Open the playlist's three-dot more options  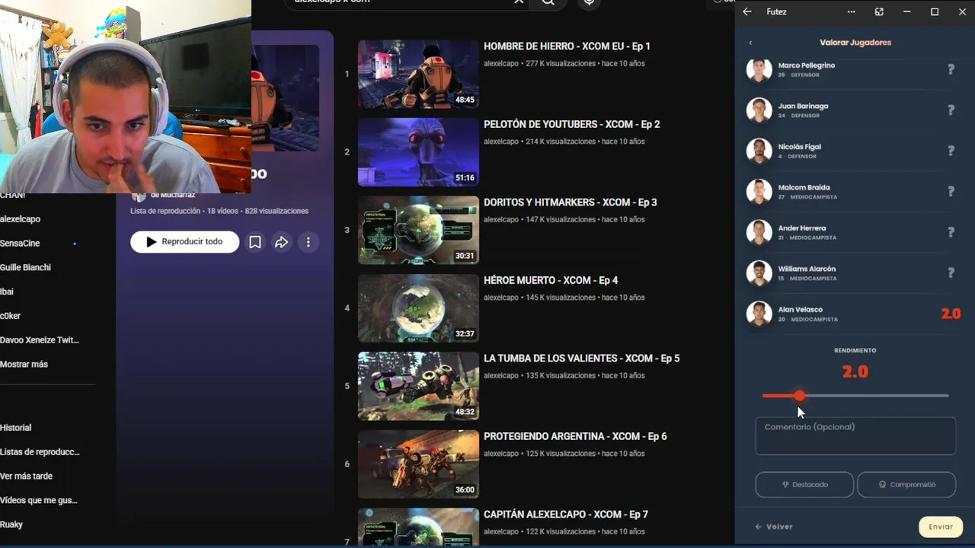point(308,242)
